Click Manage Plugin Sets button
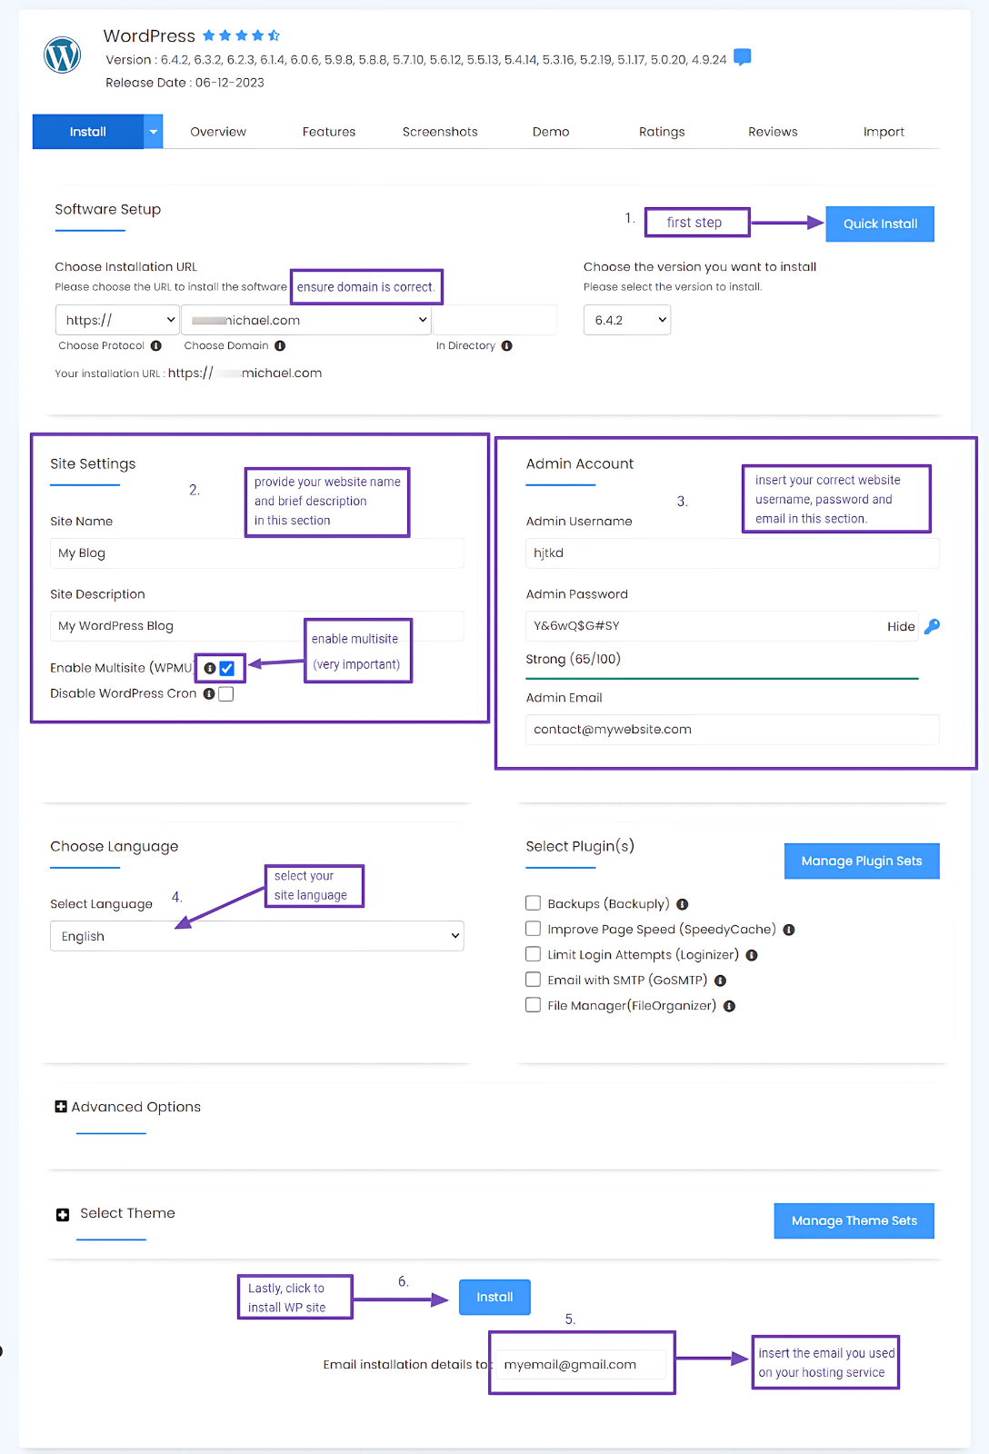This screenshot has height=1454, width=989. pyautogui.click(x=862, y=861)
